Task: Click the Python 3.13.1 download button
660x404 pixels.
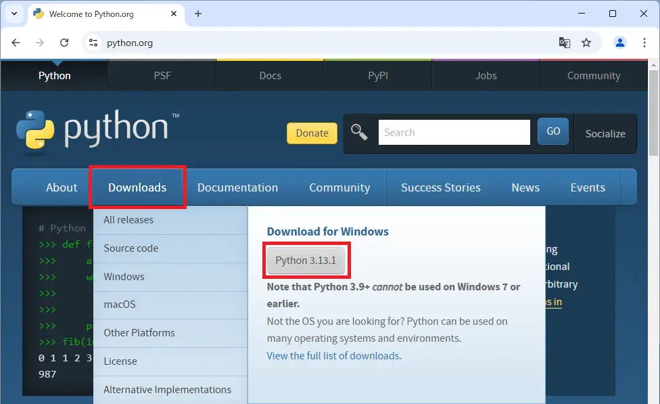Action: click(306, 261)
